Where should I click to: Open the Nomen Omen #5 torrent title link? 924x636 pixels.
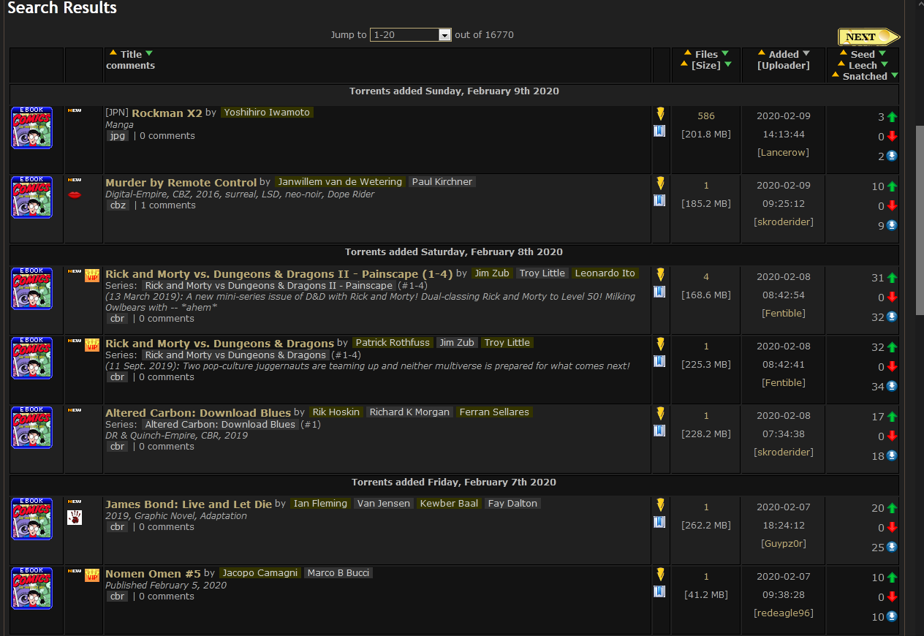tap(153, 574)
